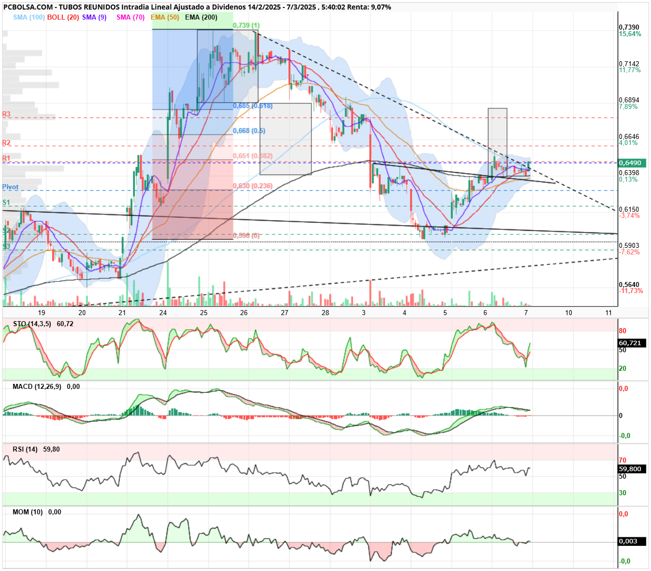Click the SMA (9) legend label

(x=94, y=17)
